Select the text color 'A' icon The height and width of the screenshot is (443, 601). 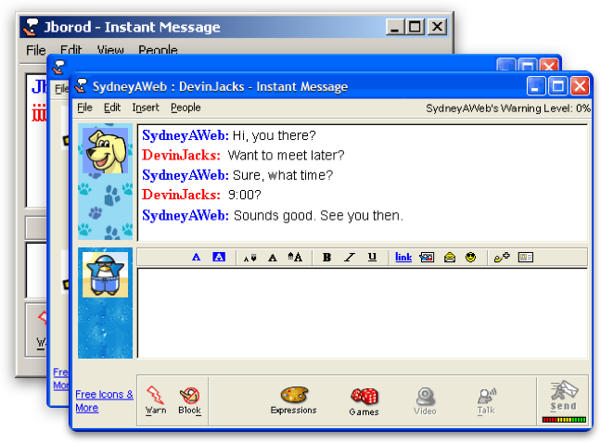coord(196,257)
